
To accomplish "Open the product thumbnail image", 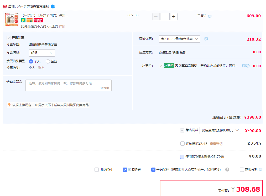I will [x=12, y=19].
